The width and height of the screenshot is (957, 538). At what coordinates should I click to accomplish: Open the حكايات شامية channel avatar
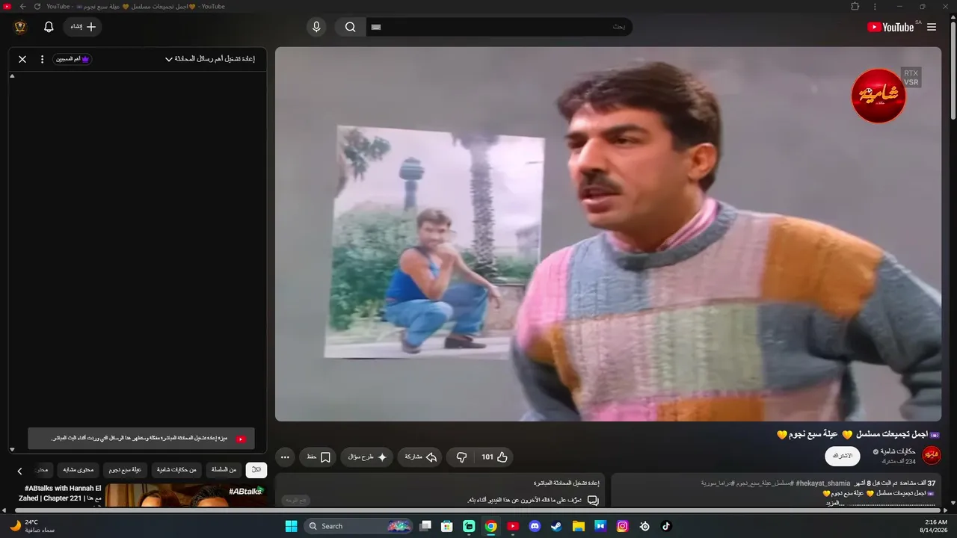pos(932,455)
